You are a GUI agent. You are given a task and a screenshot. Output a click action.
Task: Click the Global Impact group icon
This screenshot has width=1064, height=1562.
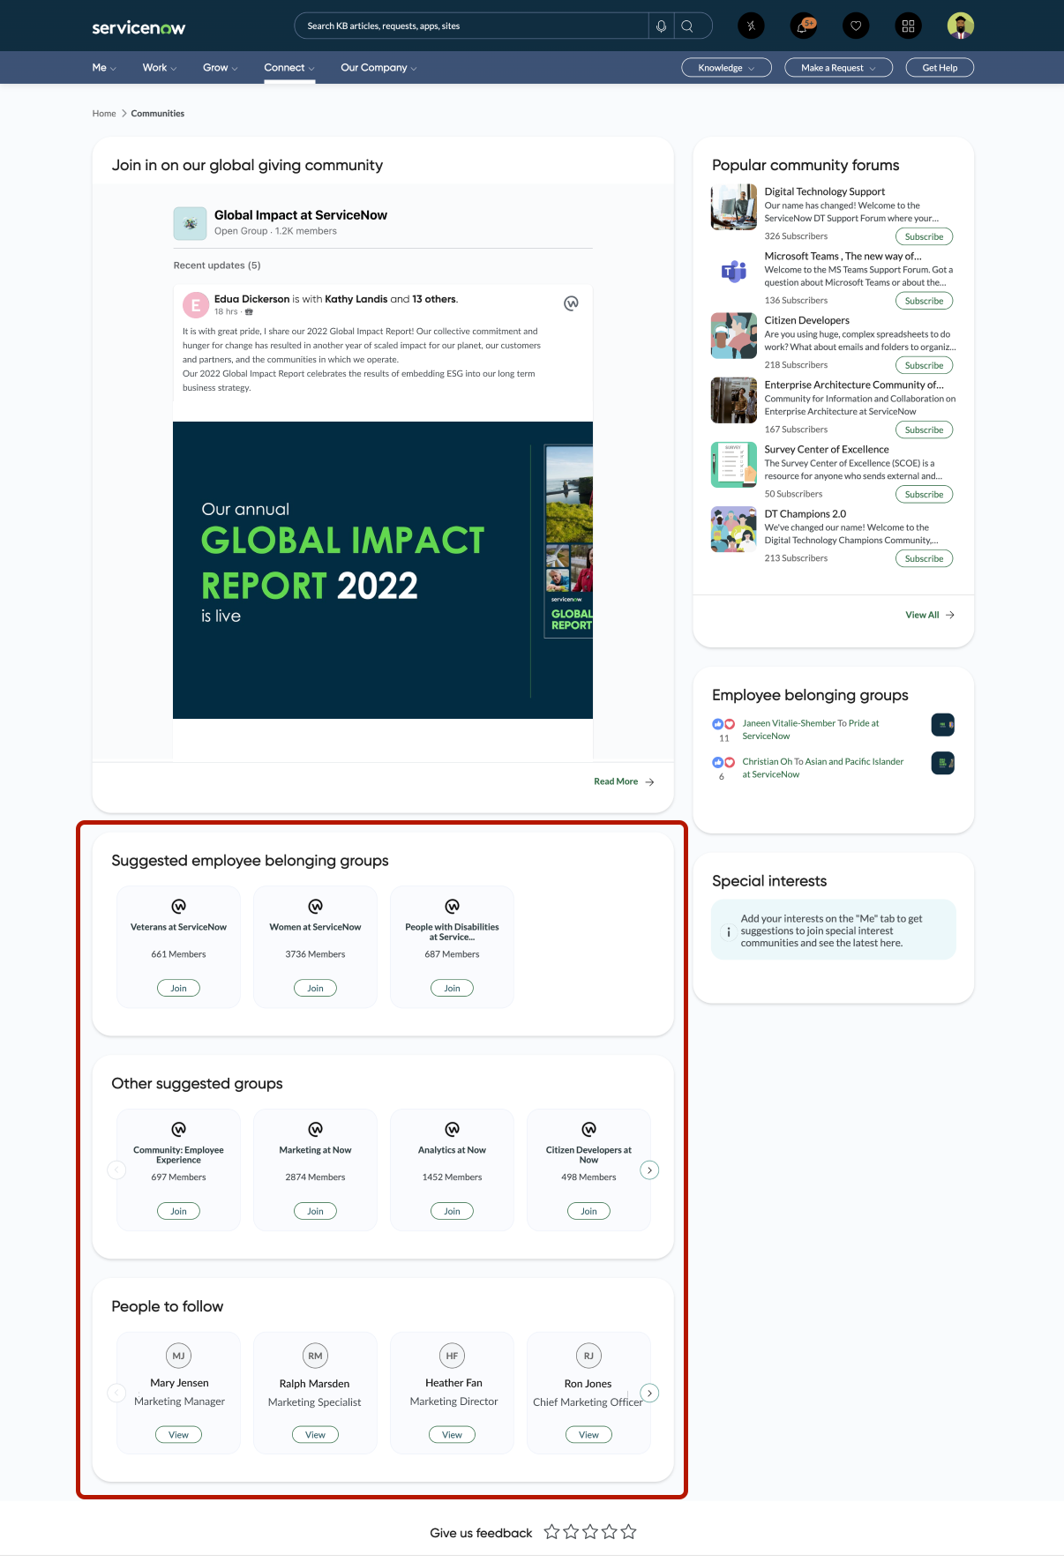(x=190, y=223)
